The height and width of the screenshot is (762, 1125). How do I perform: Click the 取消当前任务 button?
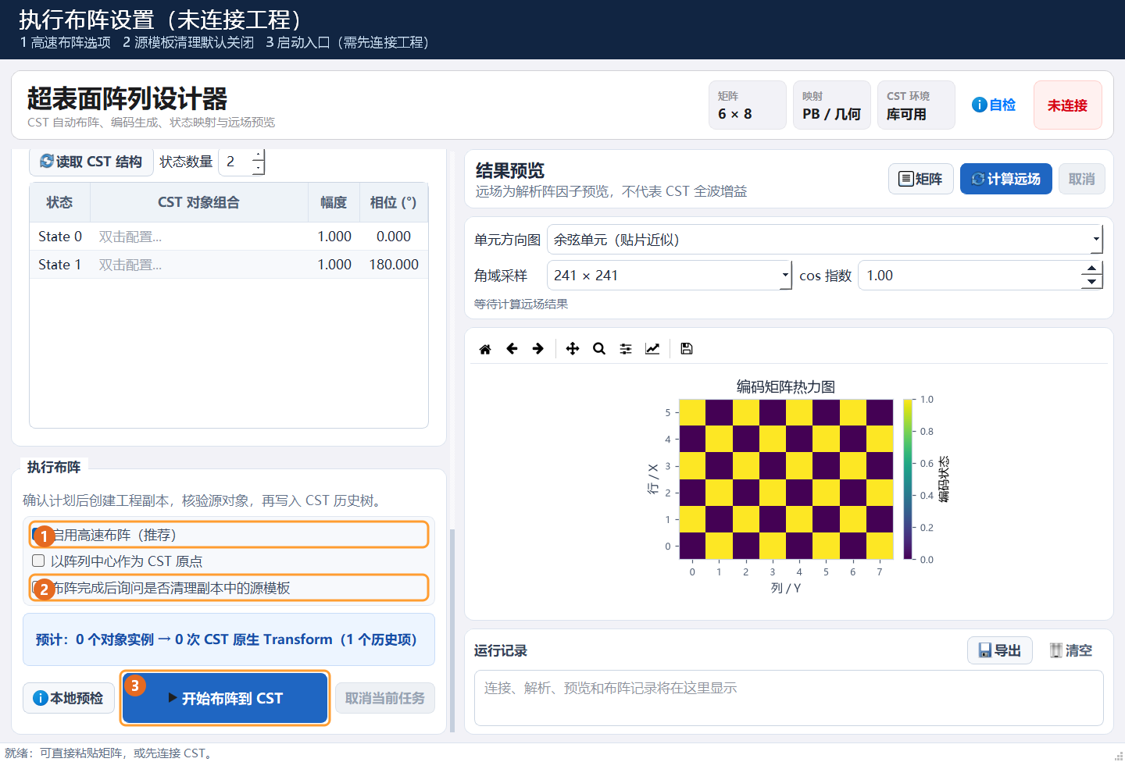point(385,698)
